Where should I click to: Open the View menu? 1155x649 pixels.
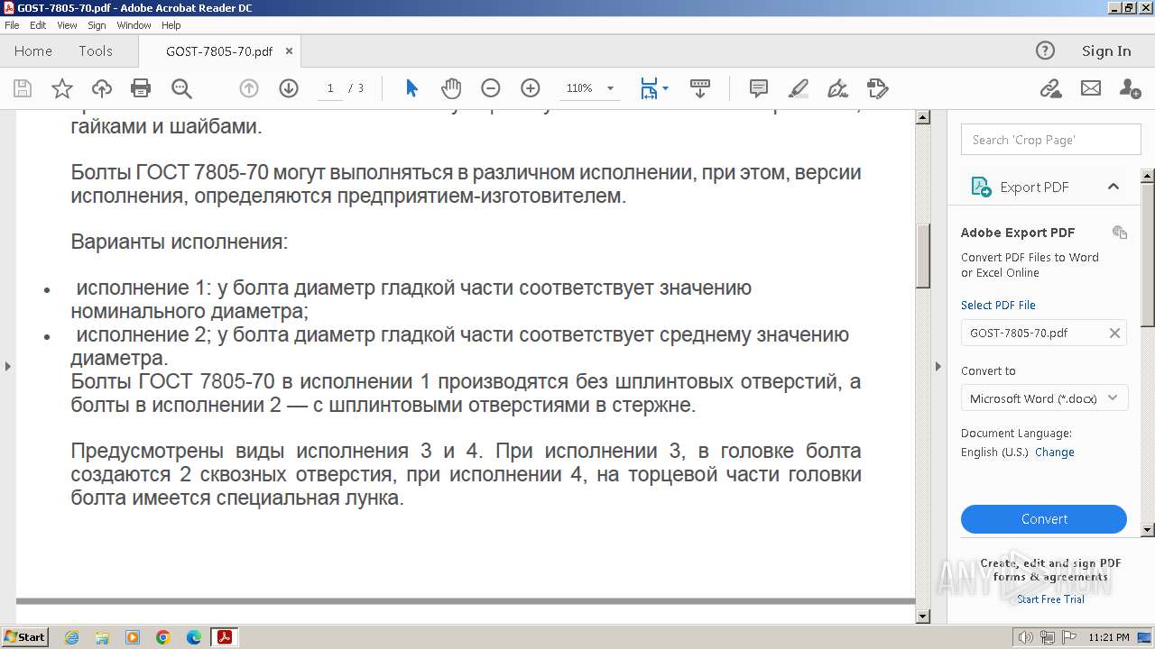click(x=67, y=25)
